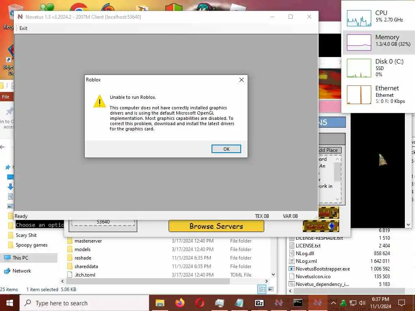Viewport: 415px width, 311px height.
Task: Select the Memory entry in Task Manager
Action: point(379,42)
